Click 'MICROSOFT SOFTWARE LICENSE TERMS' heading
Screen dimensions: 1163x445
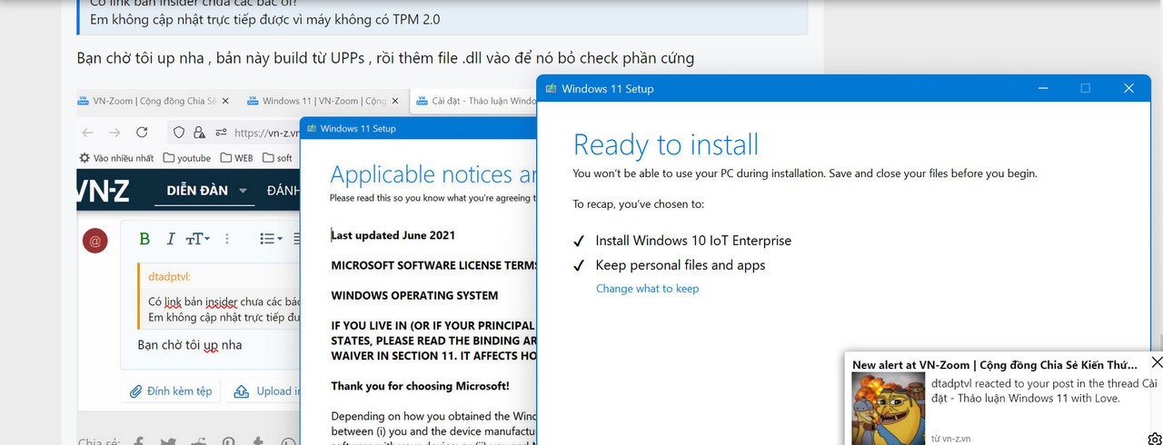point(433,265)
